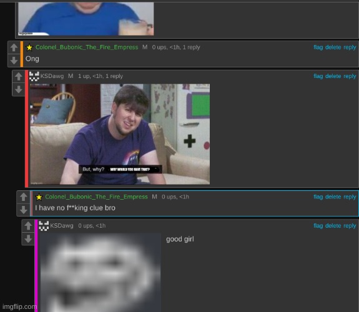Reply to the 'I have no f**king clue bro' comment
Viewport: 359px width, 312px height.
pos(350,197)
